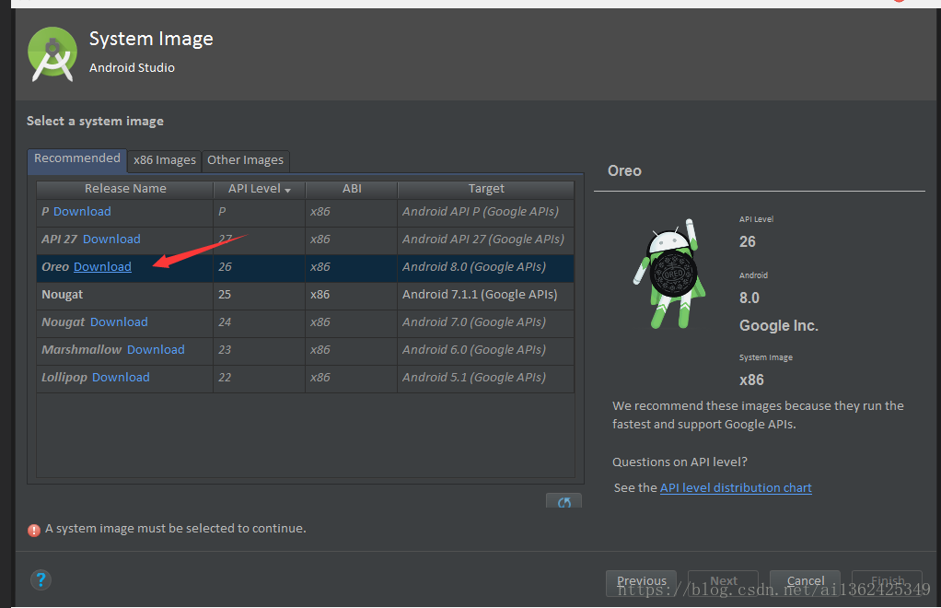941x608 pixels.
Task: Click the Next button
Action: 723,581
